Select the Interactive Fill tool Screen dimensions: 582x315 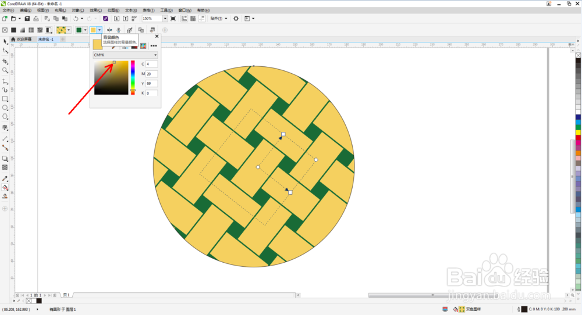coord(5,188)
